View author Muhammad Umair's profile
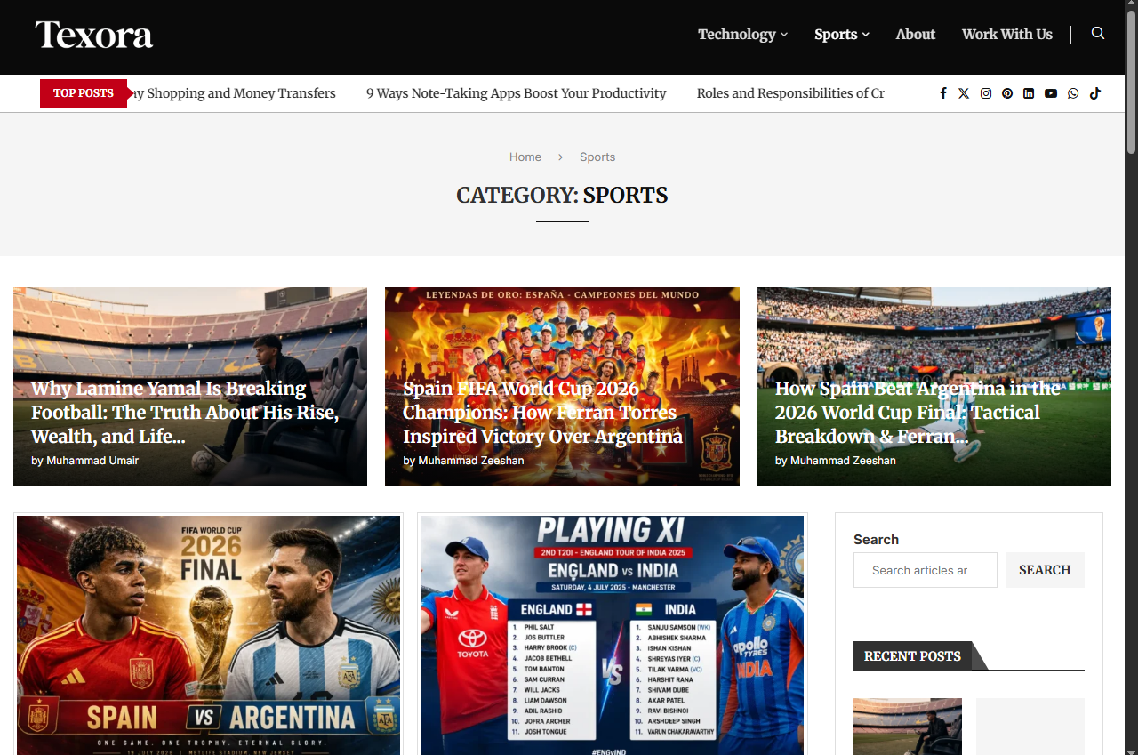The image size is (1138, 755). [x=92, y=461]
